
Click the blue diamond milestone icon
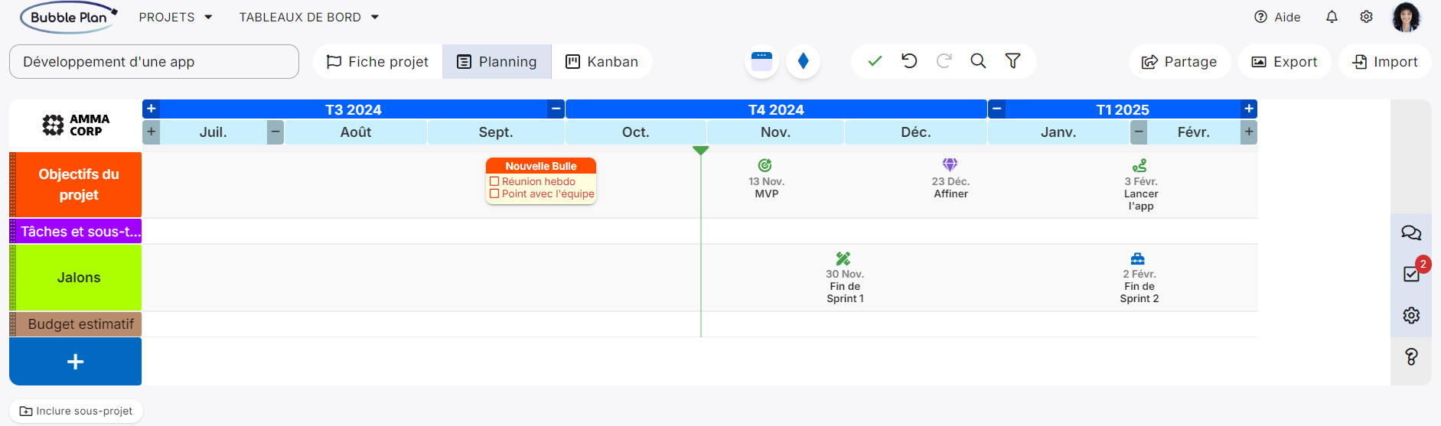click(803, 61)
